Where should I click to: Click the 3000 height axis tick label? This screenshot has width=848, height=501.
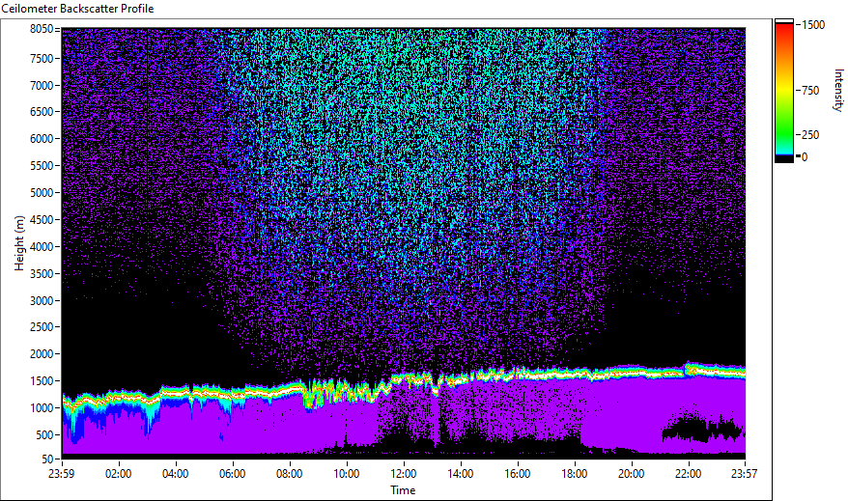(x=42, y=301)
